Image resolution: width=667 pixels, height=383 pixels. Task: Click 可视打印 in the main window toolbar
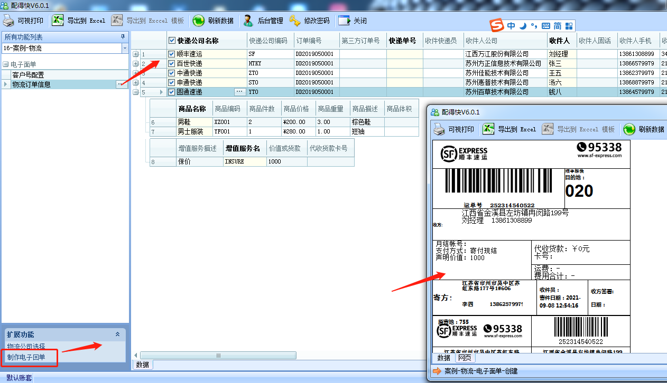[x=23, y=21]
